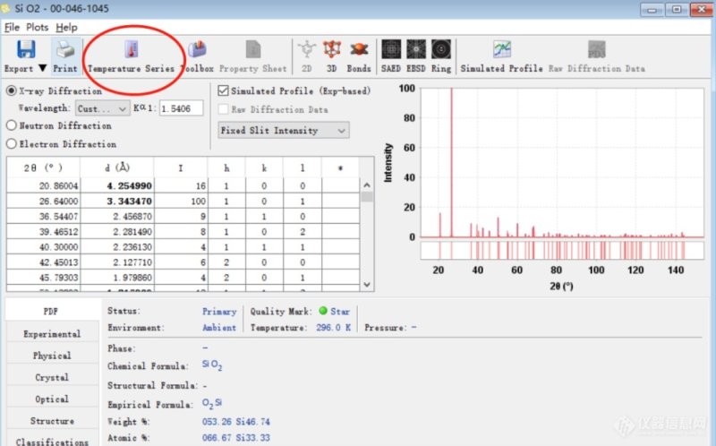Select the Electron Diffraction radio button
Image resolution: width=716 pixels, height=446 pixels.
pos(12,144)
